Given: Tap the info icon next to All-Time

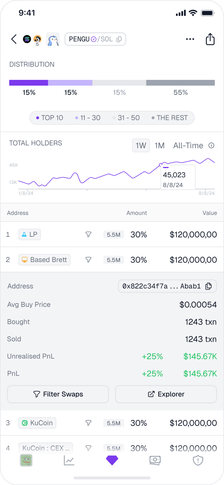Looking at the screenshot, I should pyautogui.click(x=211, y=145).
